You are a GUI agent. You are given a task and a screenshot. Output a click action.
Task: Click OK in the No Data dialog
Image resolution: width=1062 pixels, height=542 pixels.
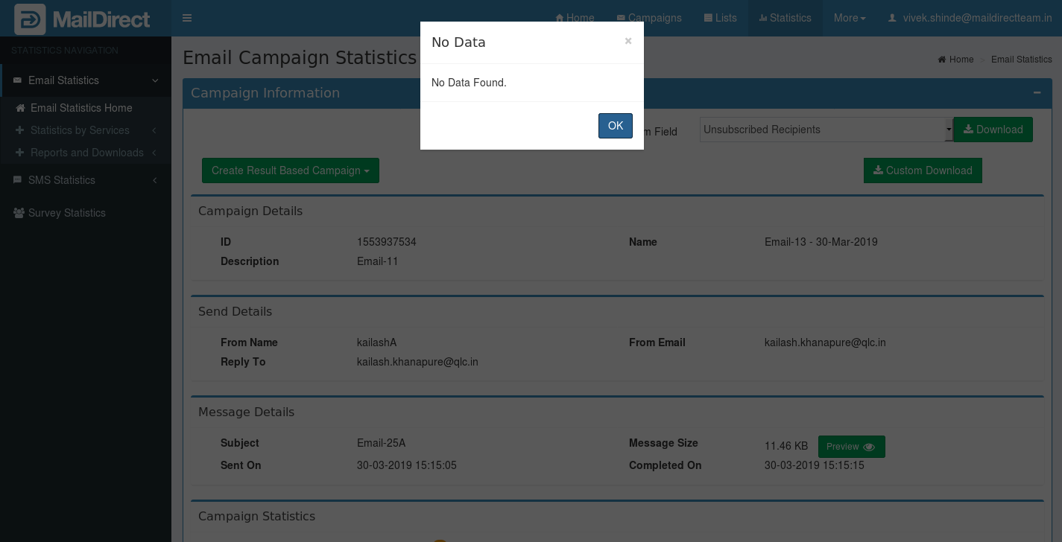pos(615,126)
